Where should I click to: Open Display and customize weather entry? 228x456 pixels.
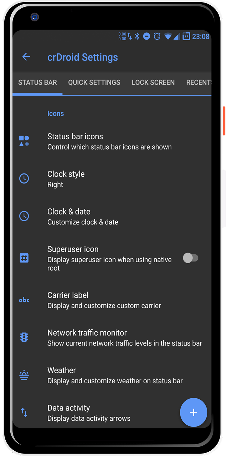(x=115, y=375)
